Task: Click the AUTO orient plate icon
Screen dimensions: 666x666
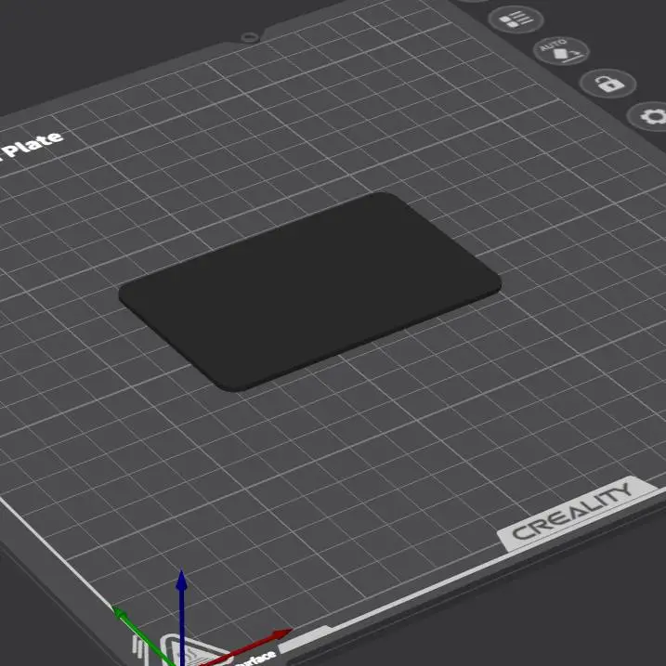Action: (x=561, y=51)
